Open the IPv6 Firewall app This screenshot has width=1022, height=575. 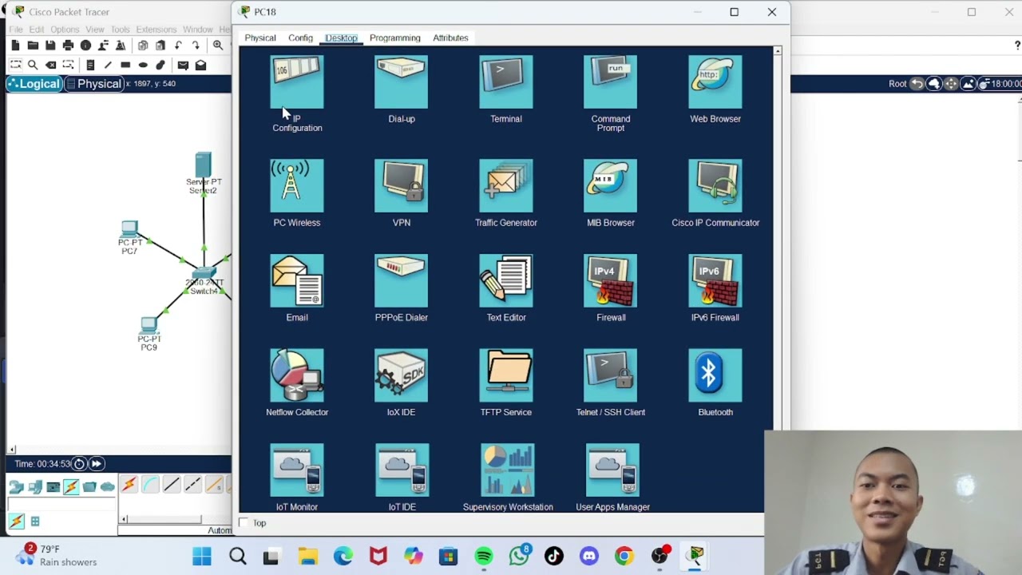(x=715, y=280)
